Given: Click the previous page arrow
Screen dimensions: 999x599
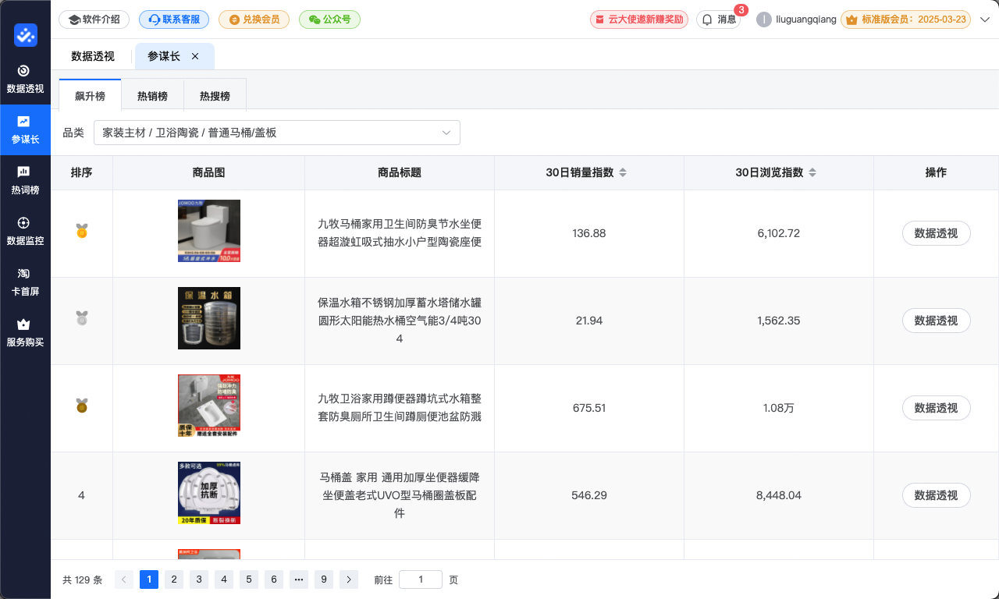Looking at the screenshot, I should tap(123, 580).
